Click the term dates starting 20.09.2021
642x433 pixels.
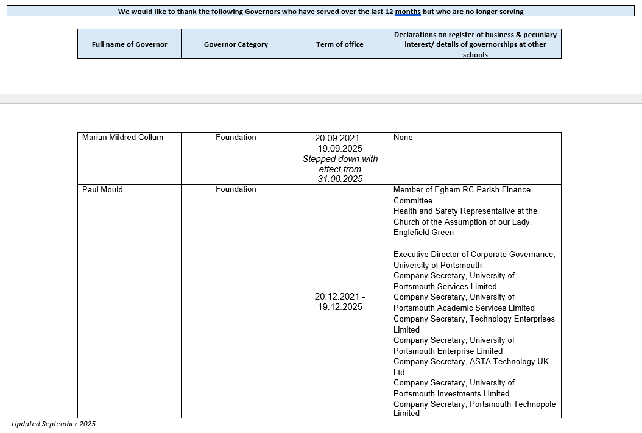click(x=339, y=143)
